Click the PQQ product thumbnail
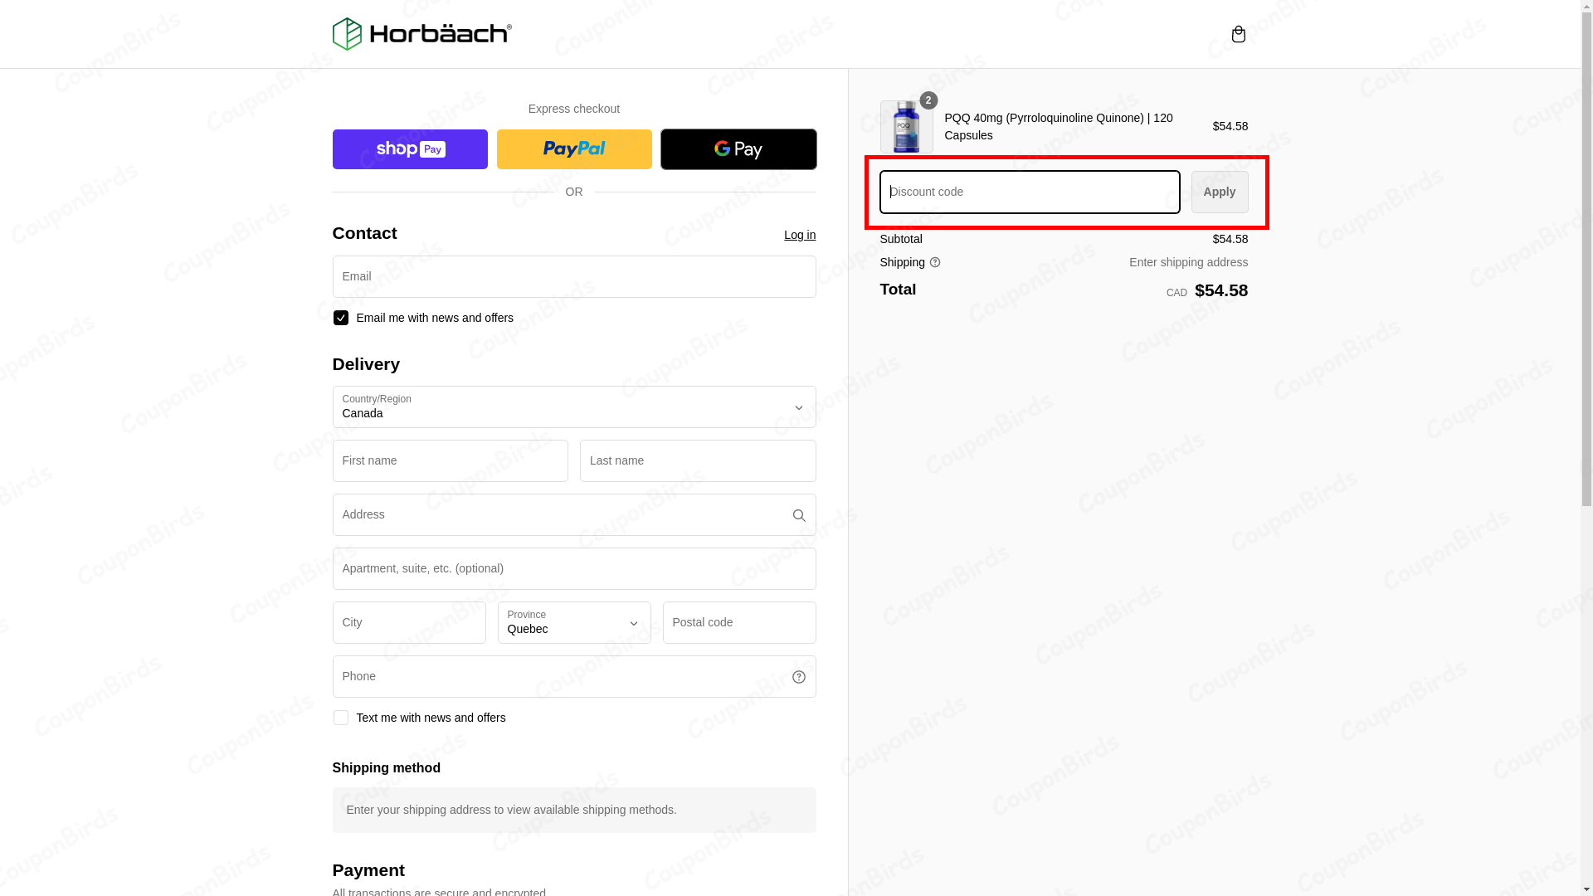This screenshot has height=896, width=1593. coord(906,127)
